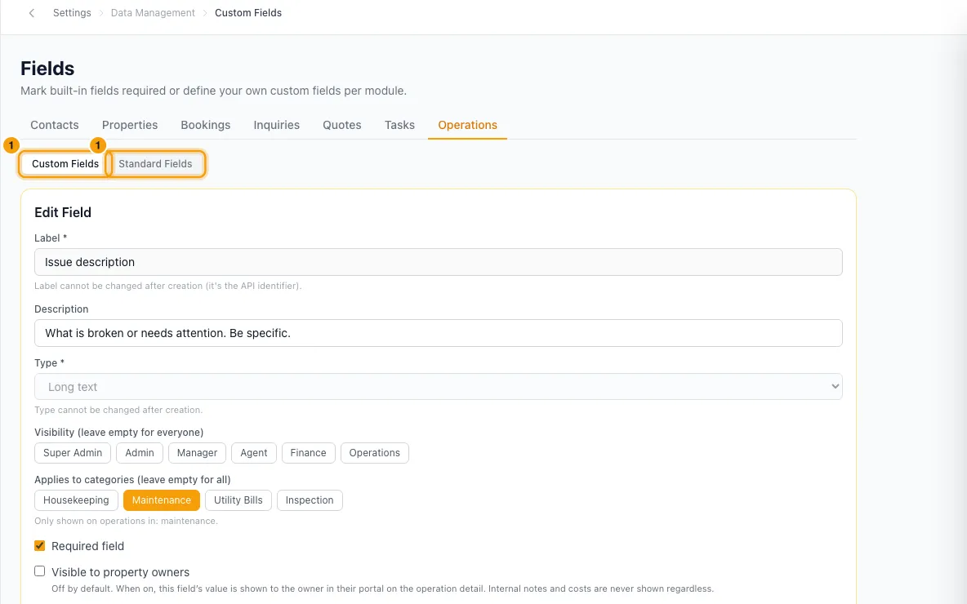Toggle Inspection category chip
This screenshot has height=604, width=967.
(310, 500)
